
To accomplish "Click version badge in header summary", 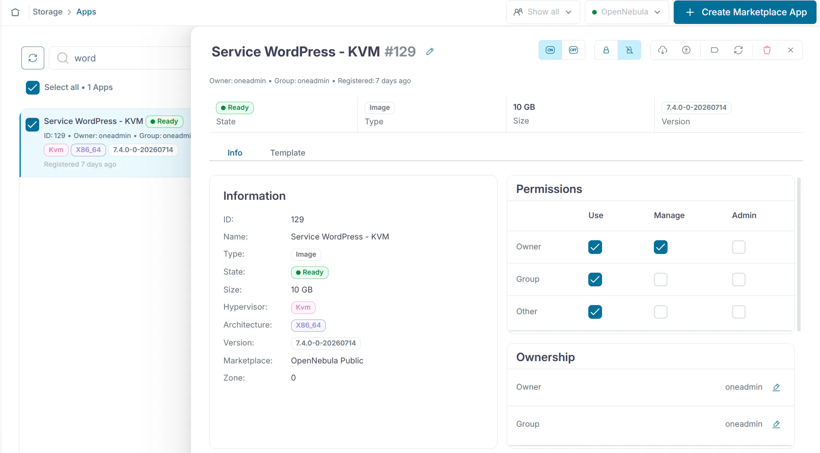I will pos(696,108).
